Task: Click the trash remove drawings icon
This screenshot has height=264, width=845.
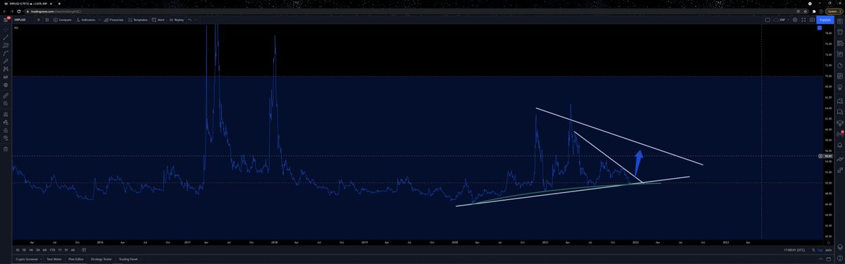Action: [6, 149]
